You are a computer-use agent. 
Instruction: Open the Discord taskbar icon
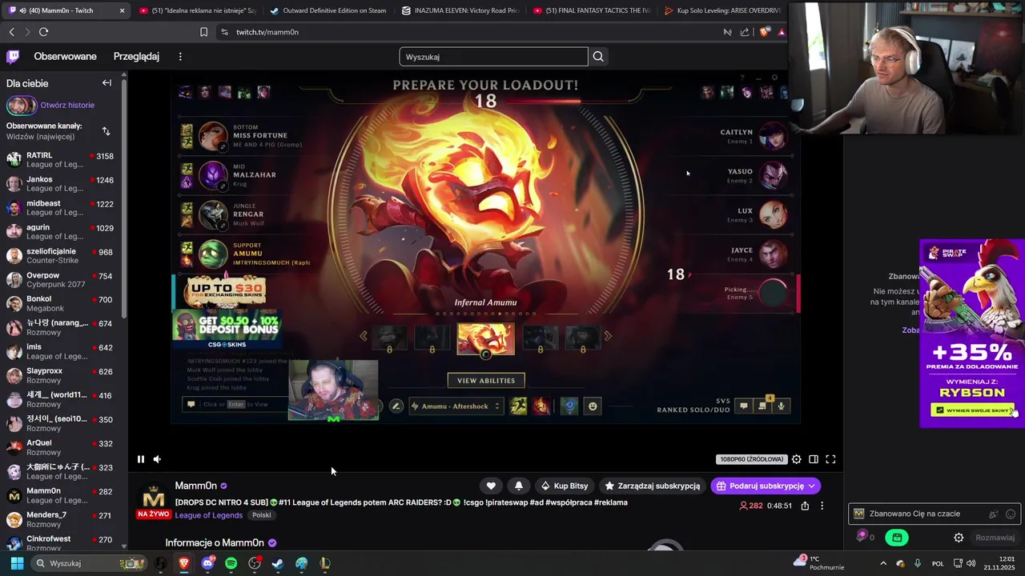pyautogui.click(x=207, y=563)
